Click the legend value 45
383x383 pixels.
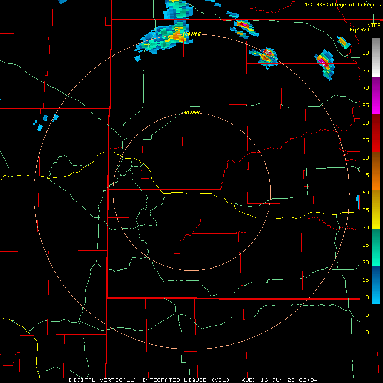coord(366,175)
